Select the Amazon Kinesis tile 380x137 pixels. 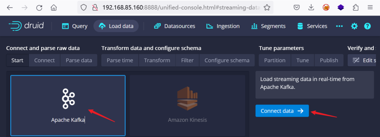point(187,106)
